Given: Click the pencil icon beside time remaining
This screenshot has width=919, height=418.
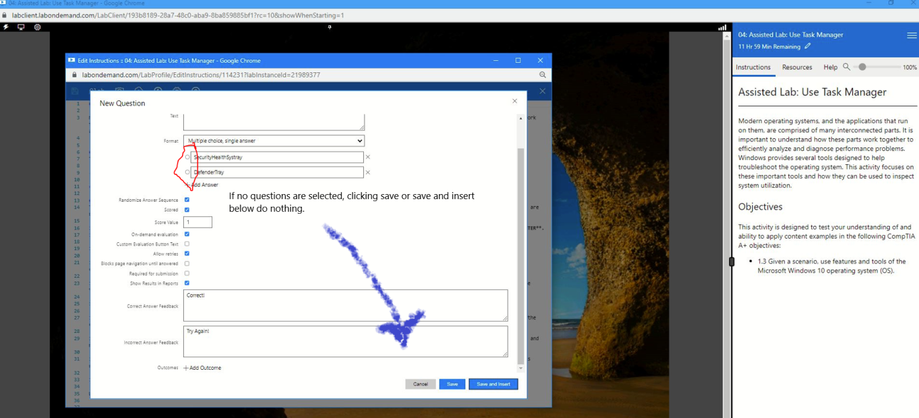Looking at the screenshot, I should click(x=807, y=46).
